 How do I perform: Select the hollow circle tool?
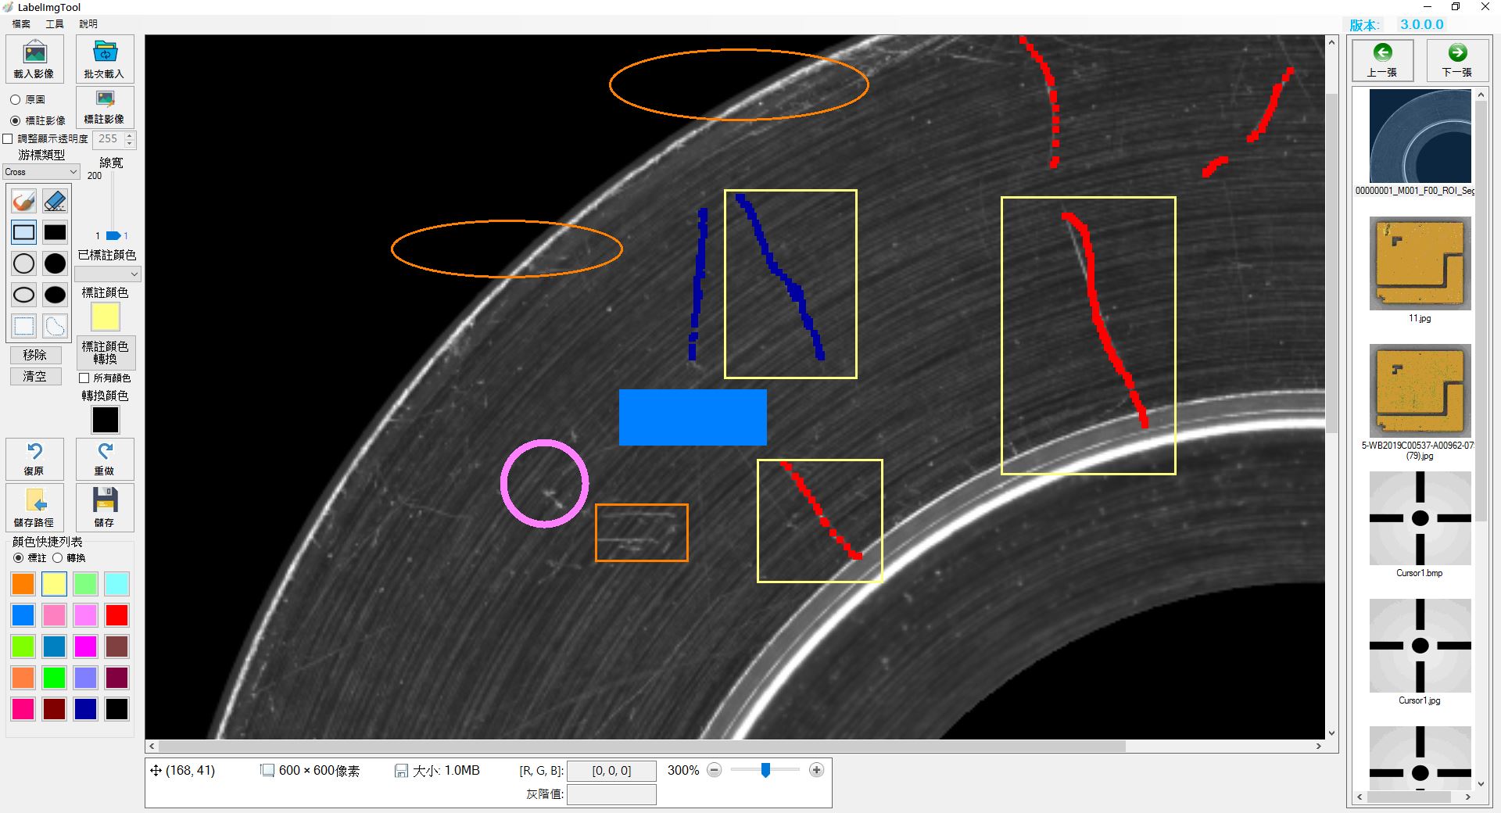pos(23,263)
